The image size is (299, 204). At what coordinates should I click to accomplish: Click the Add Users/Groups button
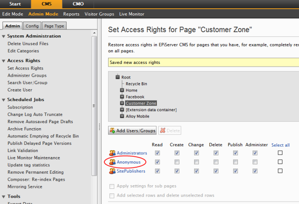tap(132, 131)
